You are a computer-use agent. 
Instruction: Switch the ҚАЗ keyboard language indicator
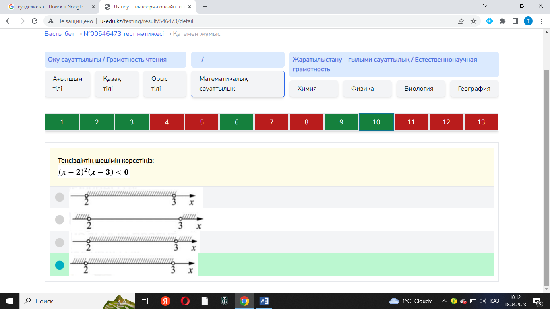[495, 301]
